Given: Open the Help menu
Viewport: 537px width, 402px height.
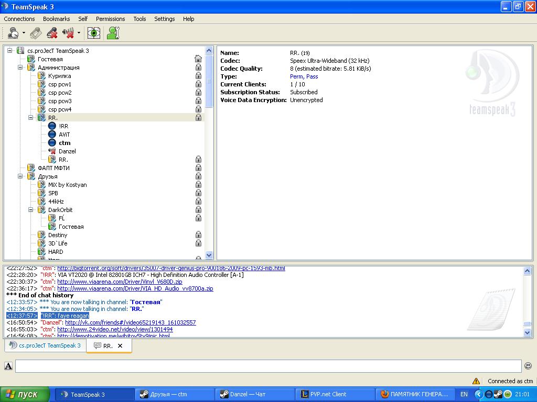Looking at the screenshot, I should (188, 19).
